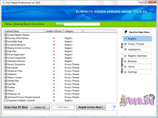Click error count 1 for Uninstaller Bugs
Viewport: 158px width, 118px height.
click(54, 41)
